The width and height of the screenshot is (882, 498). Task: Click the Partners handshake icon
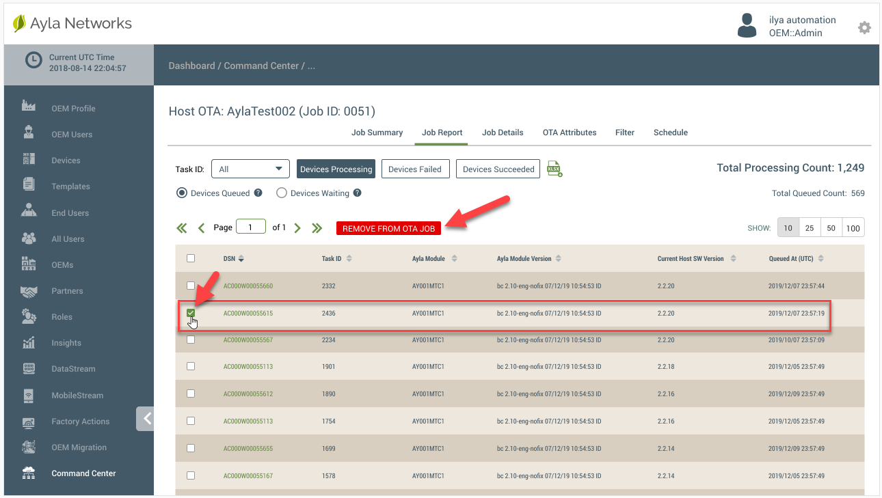tap(29, 291)
